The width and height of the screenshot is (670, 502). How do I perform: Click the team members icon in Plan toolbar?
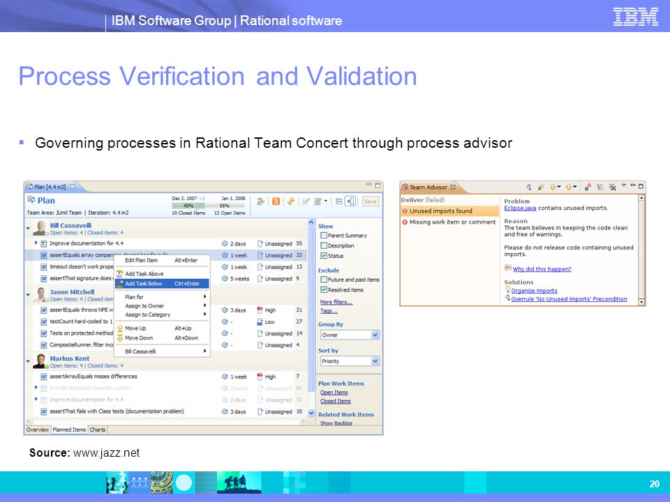pyautogui.click(x=260, y=201)
